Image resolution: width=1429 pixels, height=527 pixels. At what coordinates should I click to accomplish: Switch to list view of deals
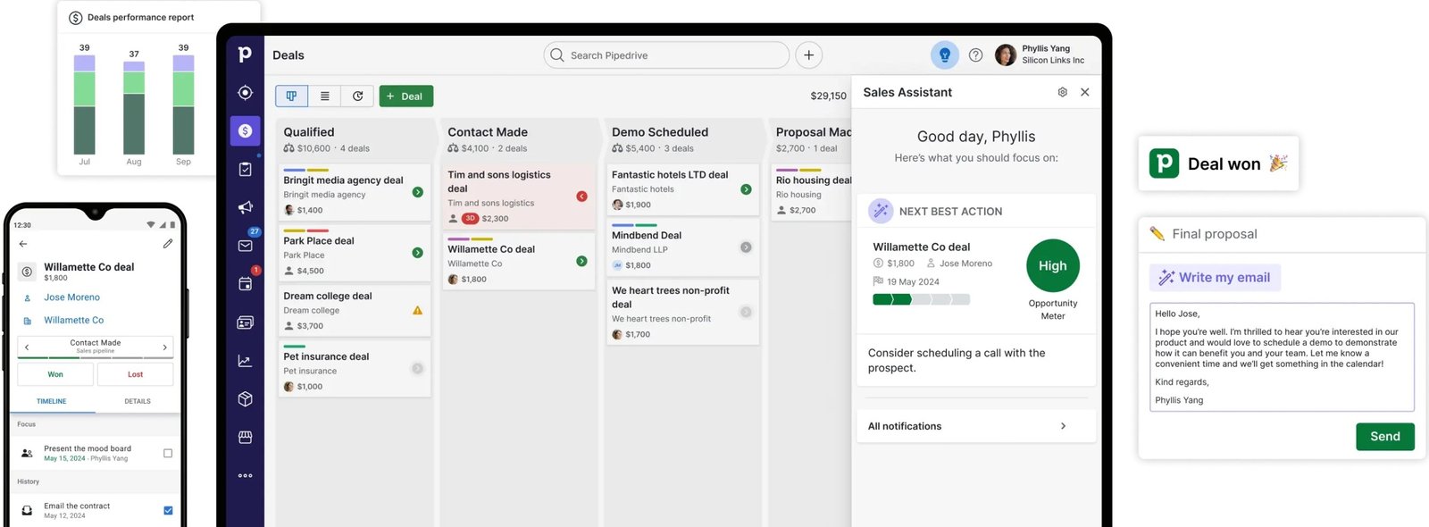[x=325, y=96]
